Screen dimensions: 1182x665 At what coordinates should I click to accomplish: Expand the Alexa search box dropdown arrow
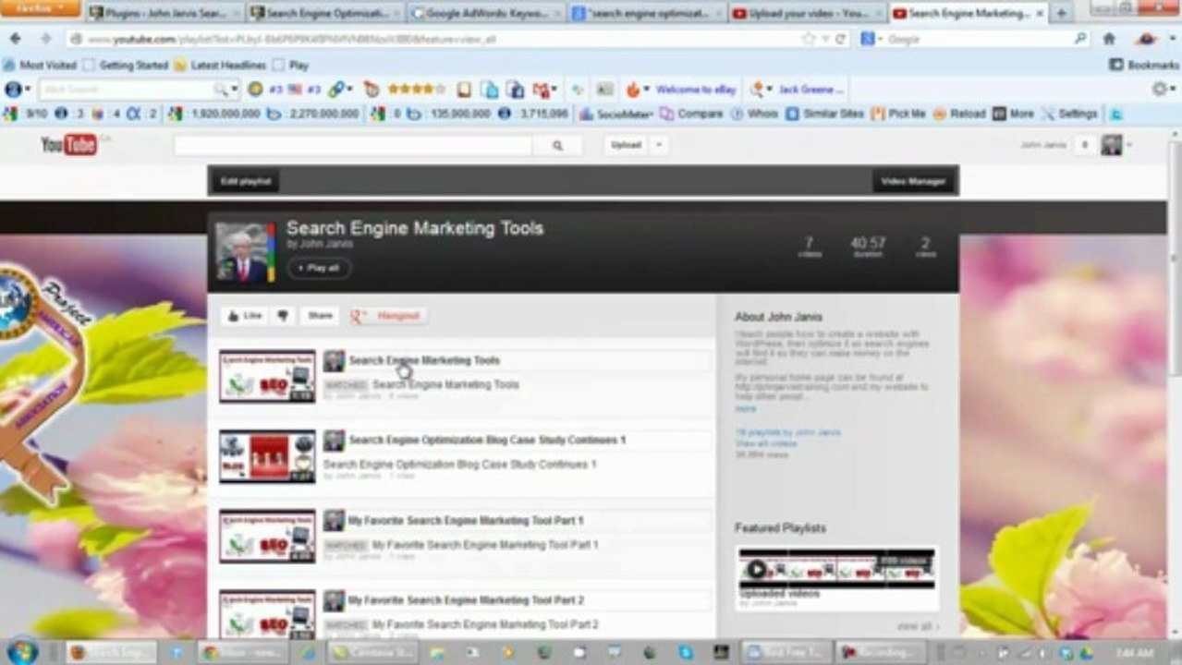pyautogui.click(x=232, y=90)
